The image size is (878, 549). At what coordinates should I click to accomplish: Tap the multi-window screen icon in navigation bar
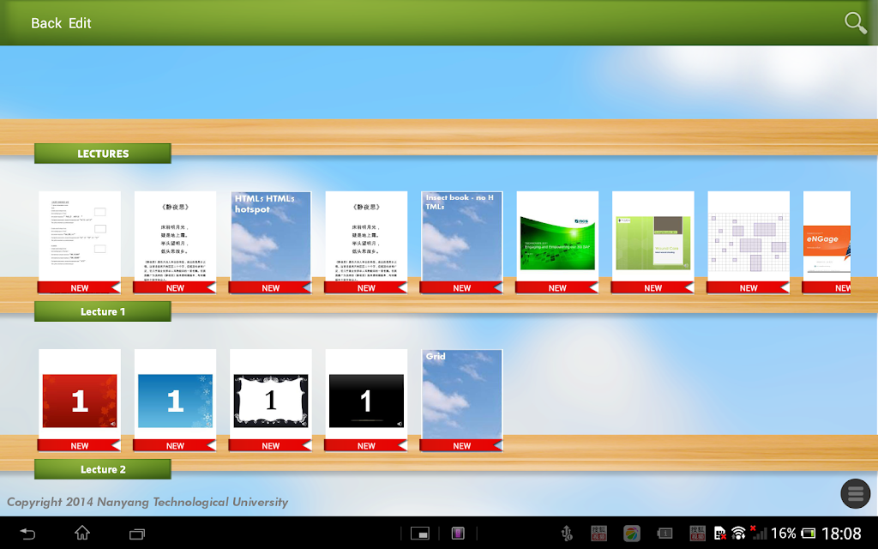tap(420, 534)
